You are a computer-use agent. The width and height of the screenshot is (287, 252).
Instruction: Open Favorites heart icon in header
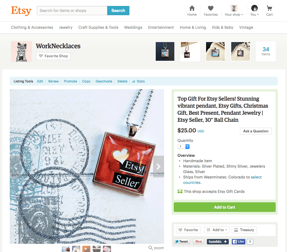[x=211, y=8]
